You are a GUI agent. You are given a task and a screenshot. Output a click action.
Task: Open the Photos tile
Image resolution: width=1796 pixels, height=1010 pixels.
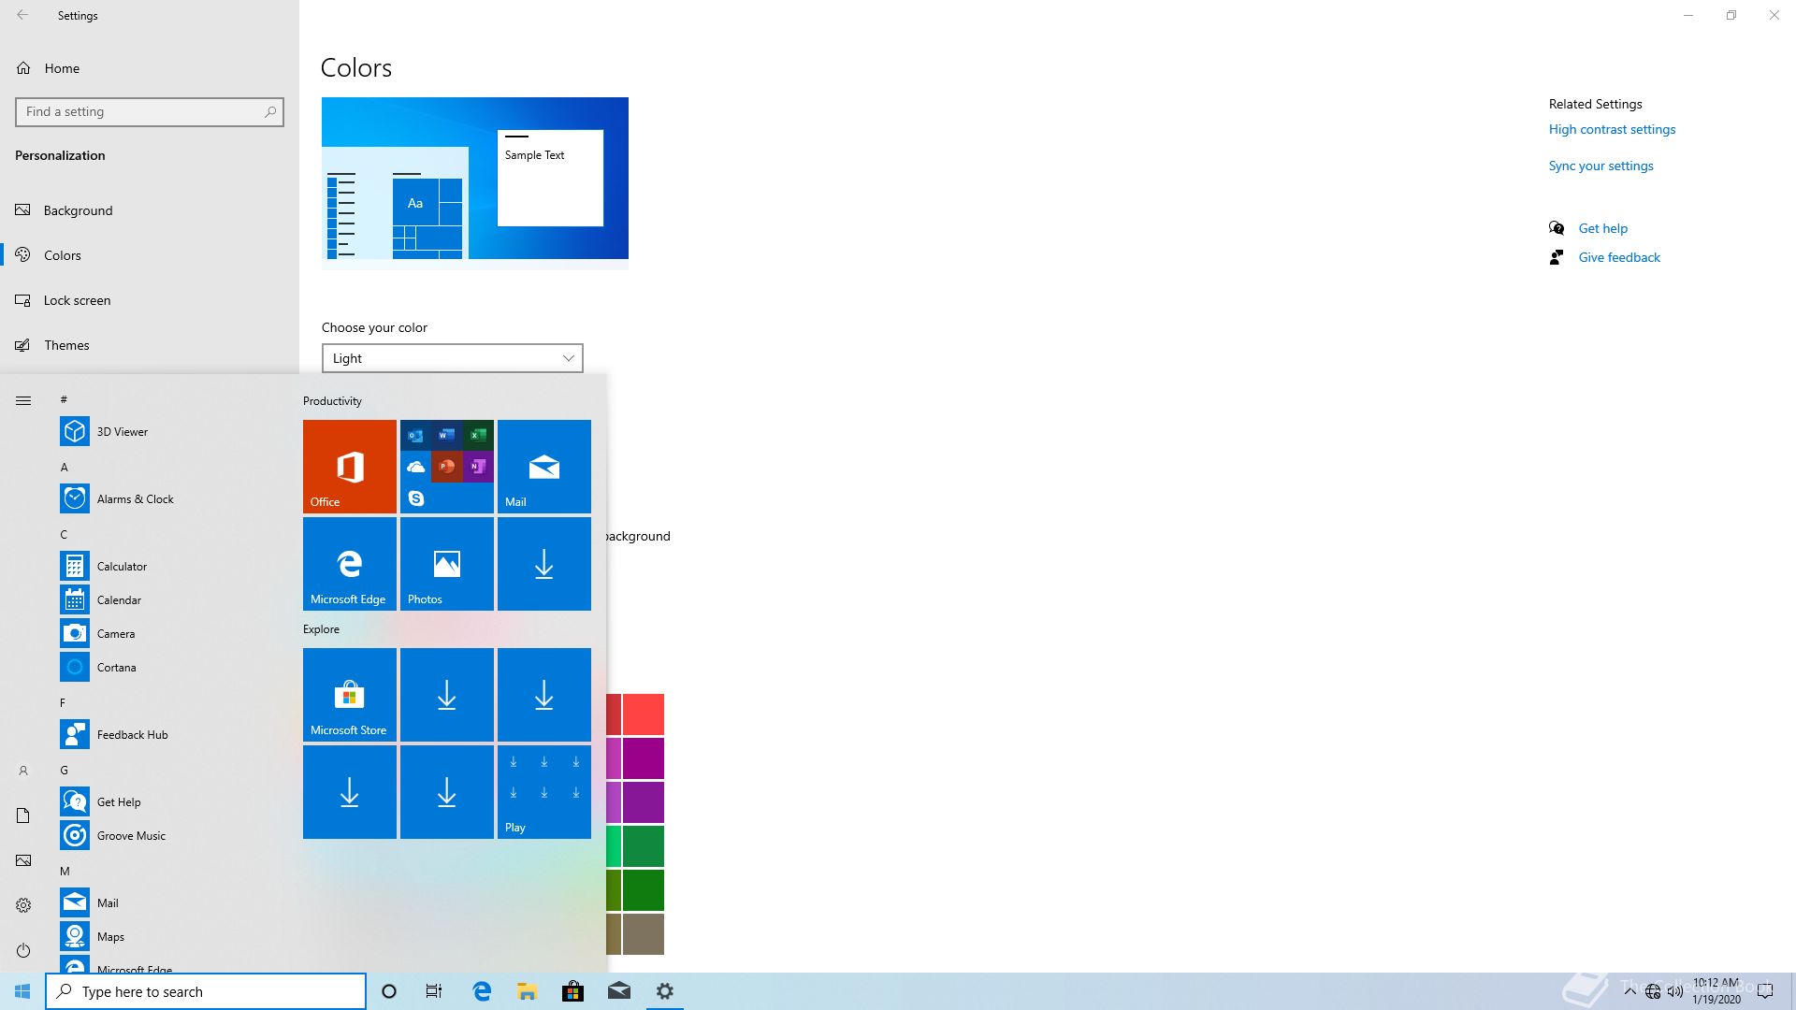click(447, 564)
